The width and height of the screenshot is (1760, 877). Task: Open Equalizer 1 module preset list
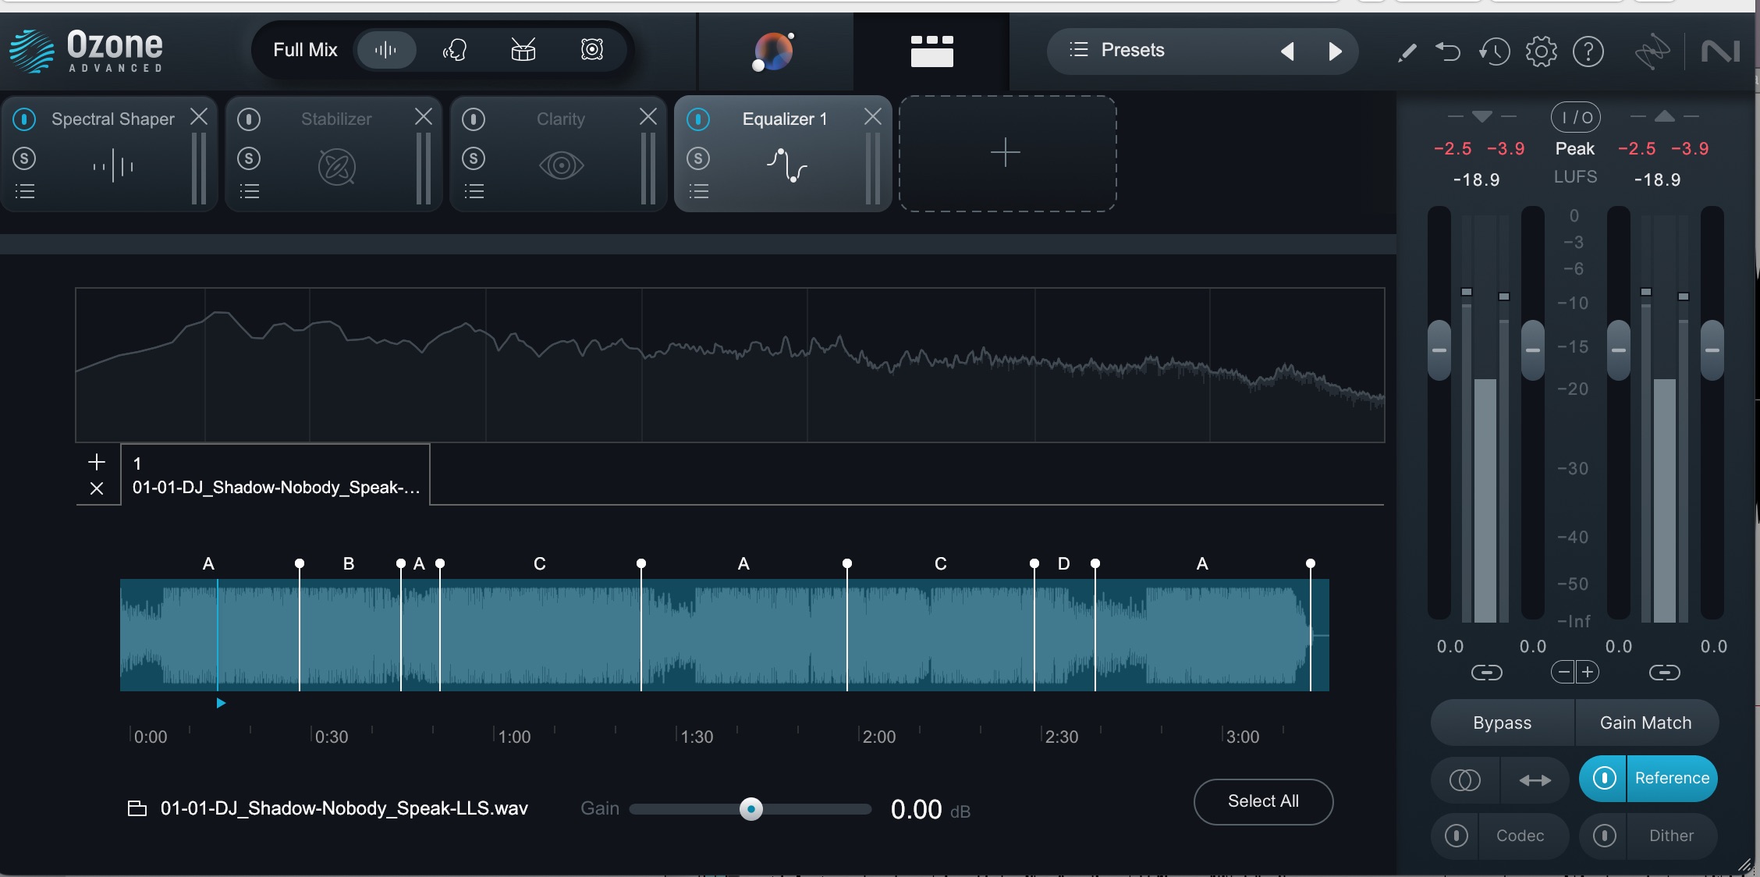click(x=699, y=191)
